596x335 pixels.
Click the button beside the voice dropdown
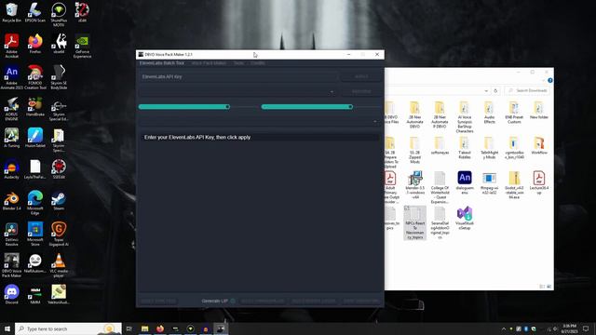pyautogui.click(x=361, y=91)
